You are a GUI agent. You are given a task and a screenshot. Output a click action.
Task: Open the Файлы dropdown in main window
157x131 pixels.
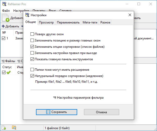(x=8, y=61)
